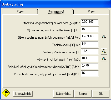Click the Nastavit tlak button

tap(23, 94)
